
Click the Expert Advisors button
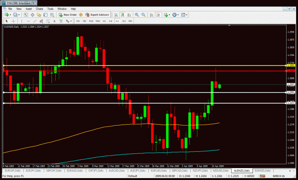coord(97,15)
